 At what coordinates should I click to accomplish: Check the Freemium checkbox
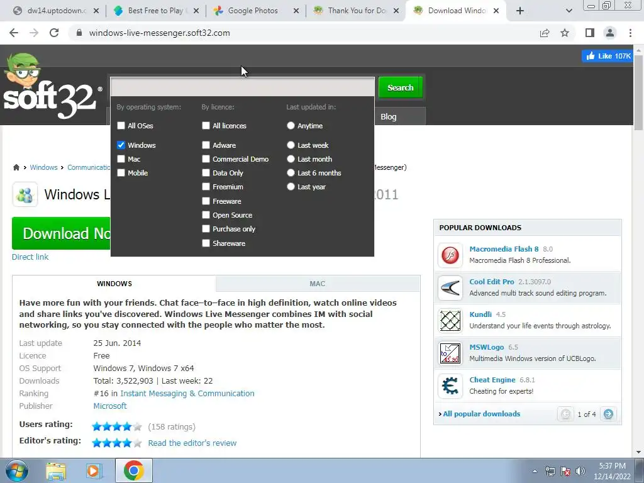206,187
